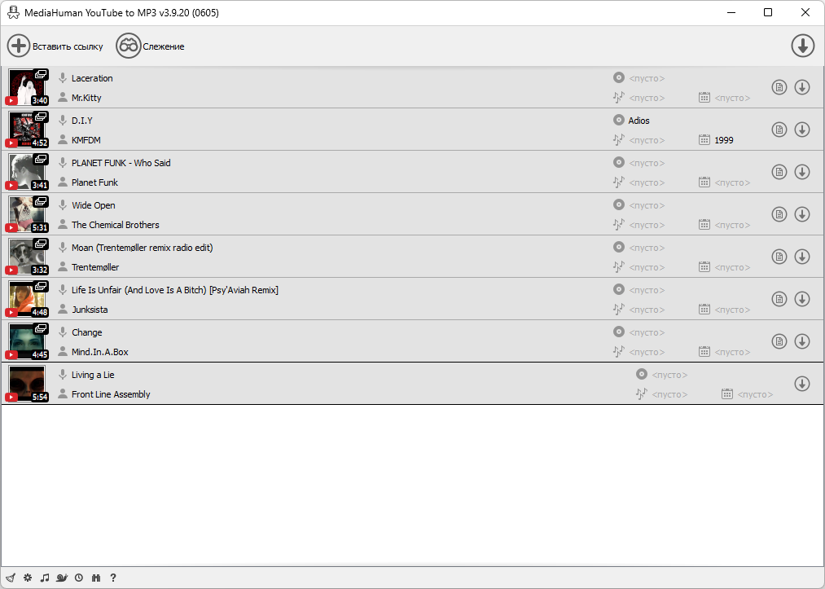
Task: Click empty year field for Wide Open
Action: (732, 226)
